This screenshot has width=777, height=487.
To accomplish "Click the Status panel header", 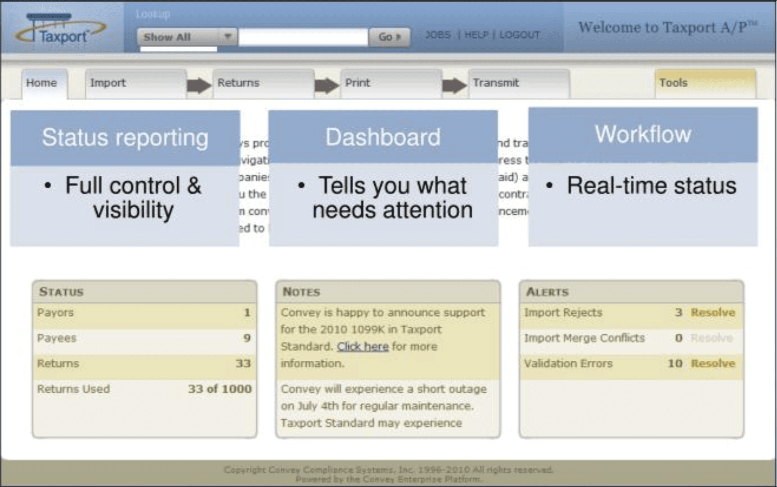I will (144, 292).
